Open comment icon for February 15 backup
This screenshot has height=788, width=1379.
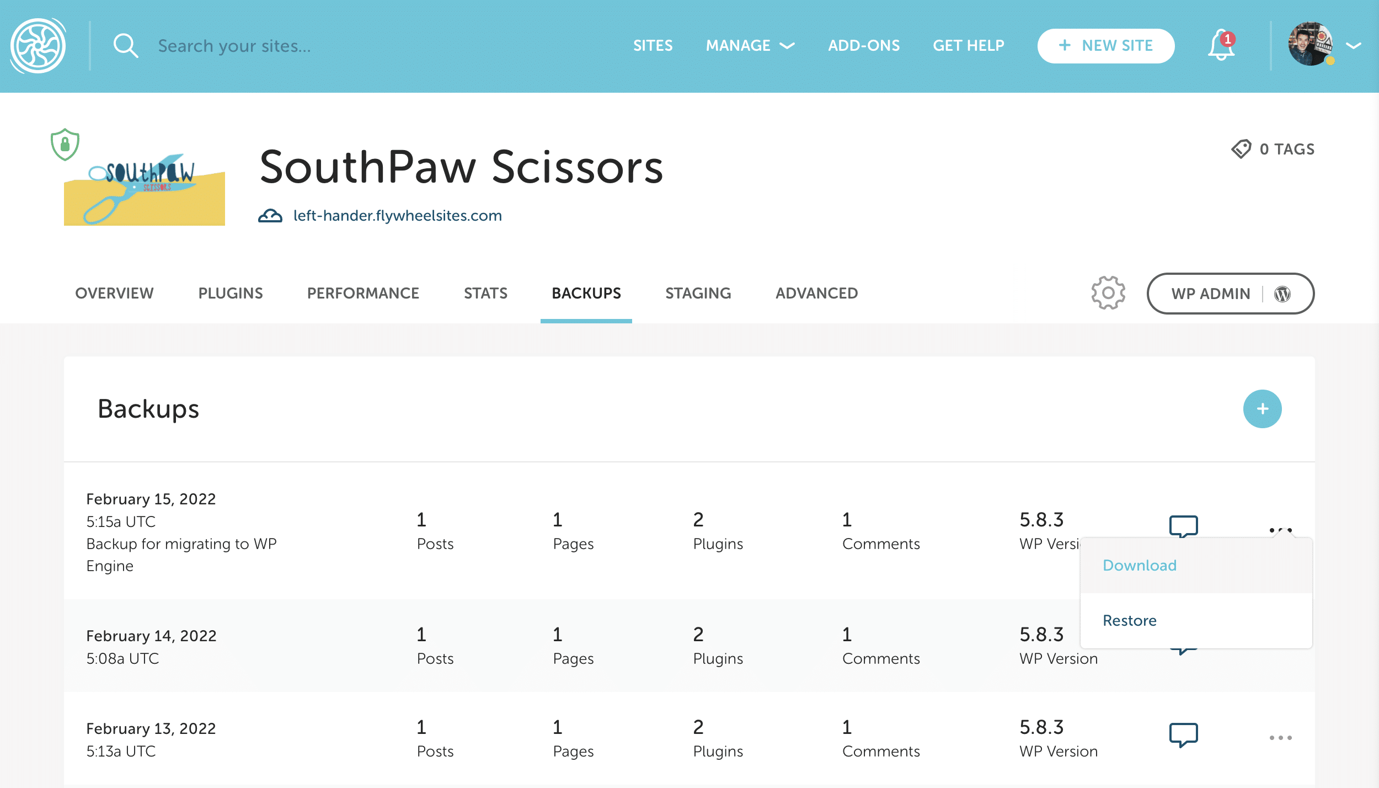tap(1183, 525)
